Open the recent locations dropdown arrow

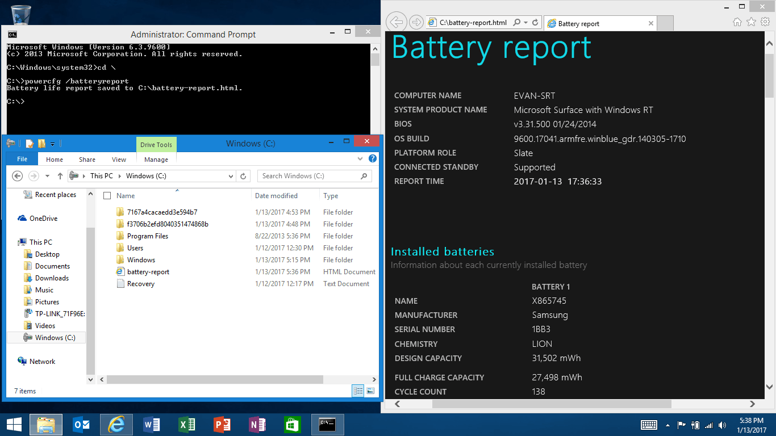pos(47,176)
